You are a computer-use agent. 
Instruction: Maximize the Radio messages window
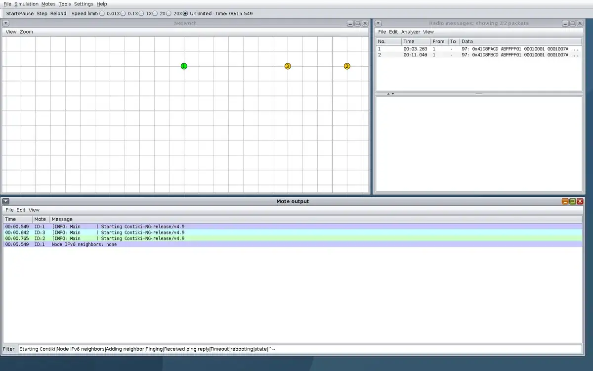tap(573, 23)
